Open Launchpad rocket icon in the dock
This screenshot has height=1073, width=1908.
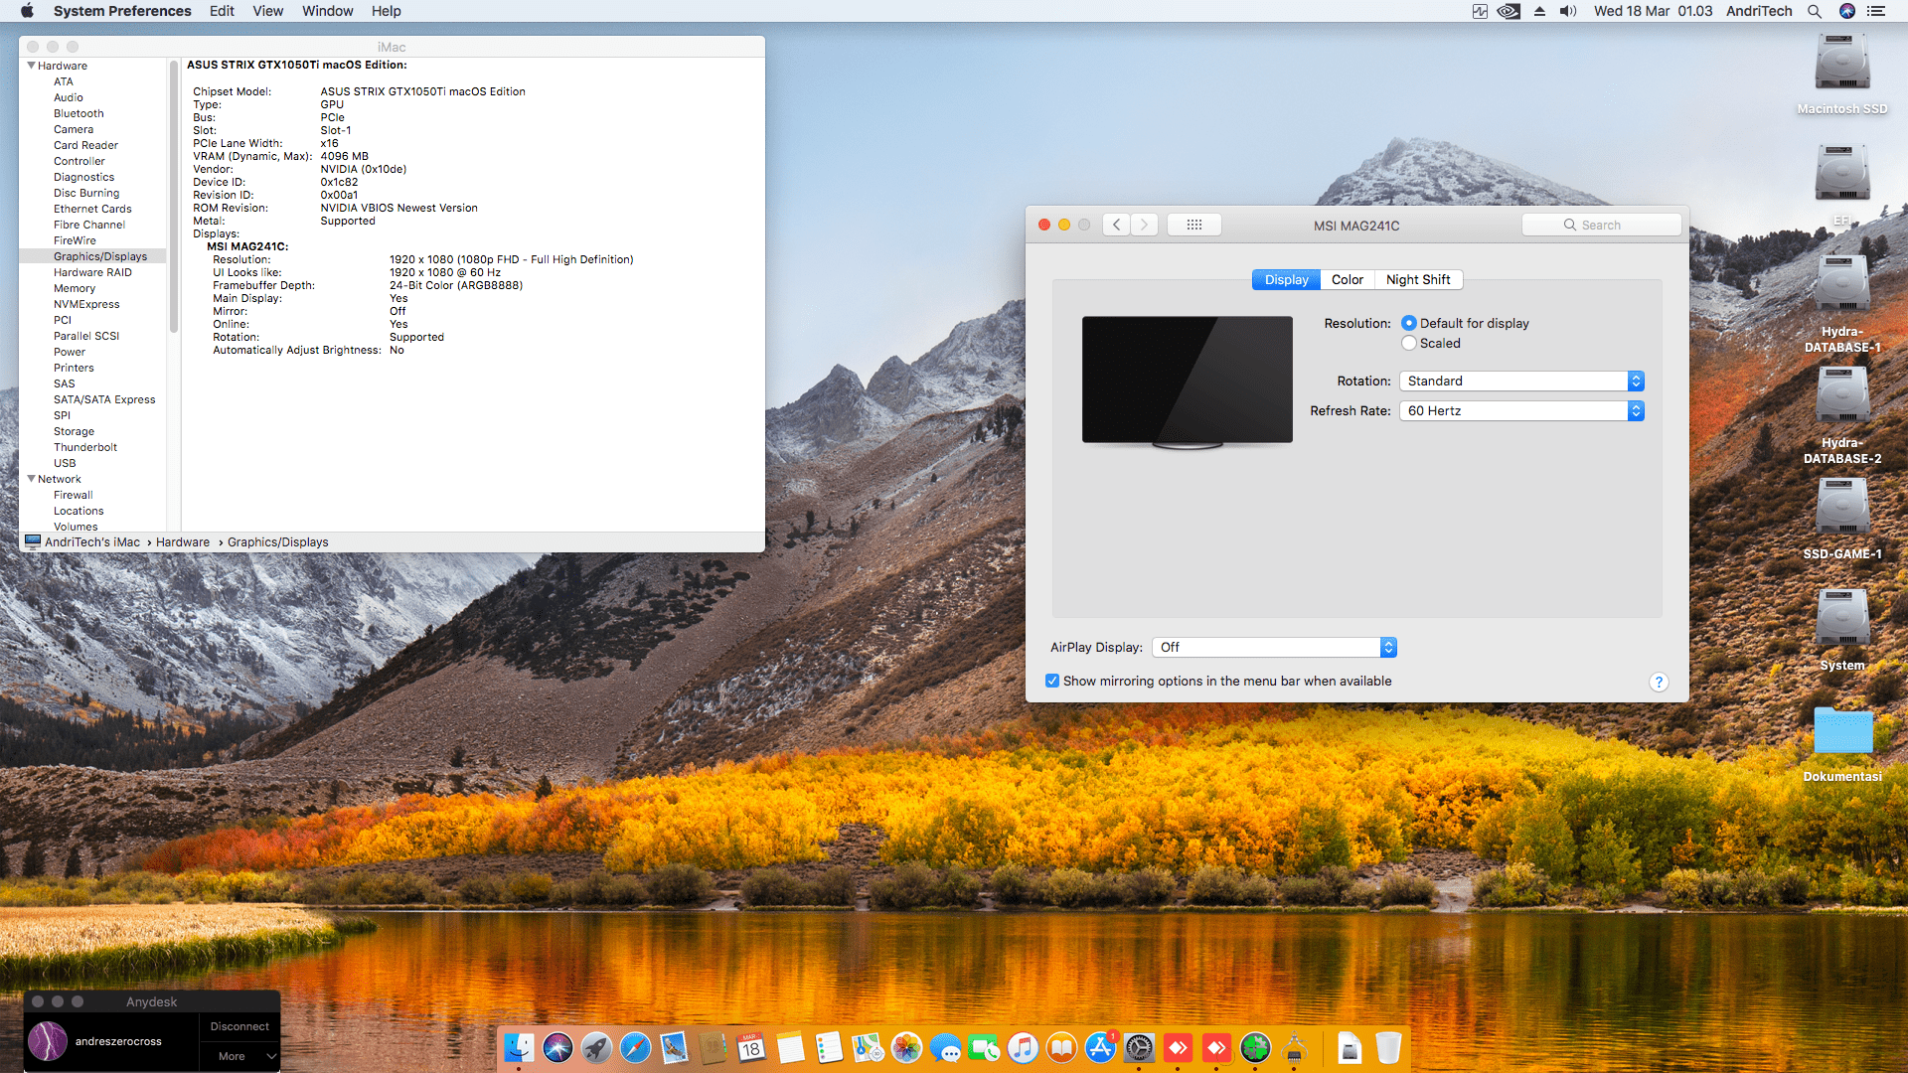[x=596, y=1047]
